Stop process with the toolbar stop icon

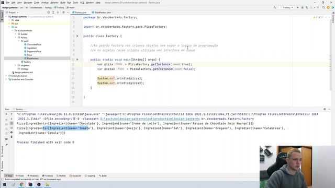point(318,7)
